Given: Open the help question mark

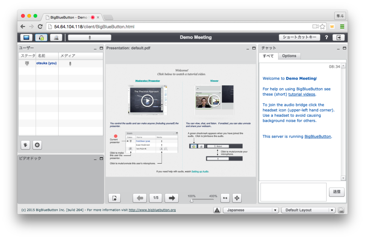Looking at the screenshot, I should [327, 37].
